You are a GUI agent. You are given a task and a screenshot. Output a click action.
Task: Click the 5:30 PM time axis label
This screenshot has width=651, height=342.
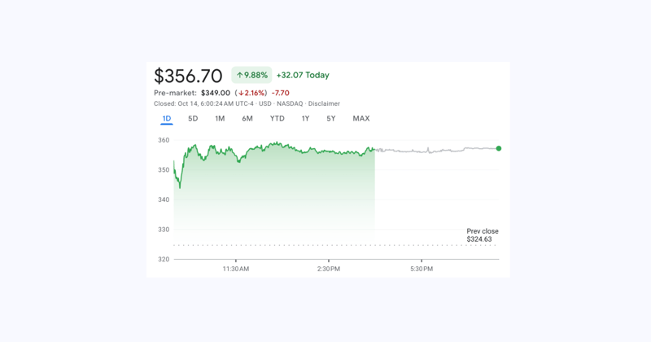(x=422, y=269)
